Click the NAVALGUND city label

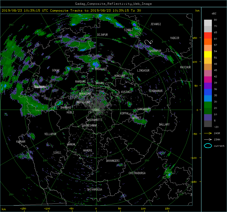[x=83, y=102]
